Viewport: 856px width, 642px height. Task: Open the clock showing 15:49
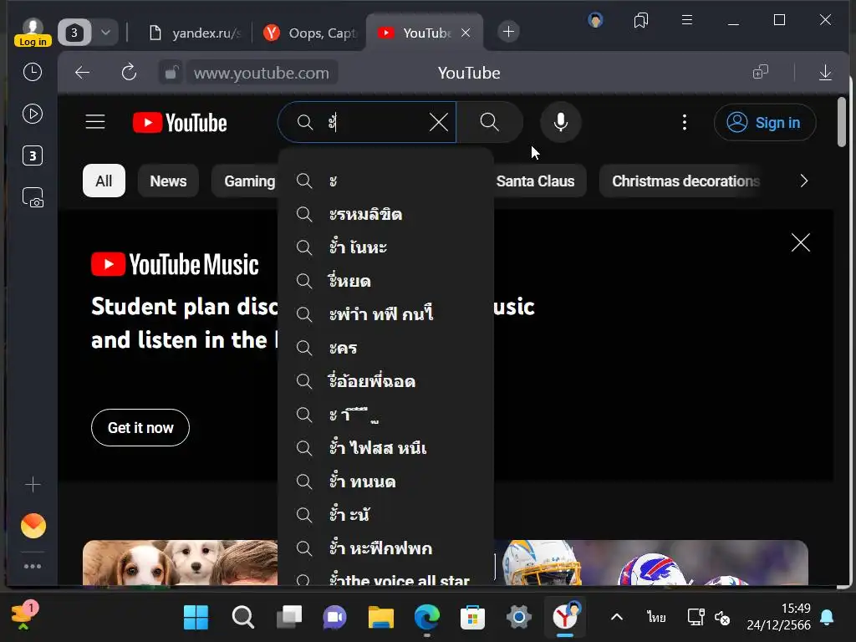[x=778, y=617]
